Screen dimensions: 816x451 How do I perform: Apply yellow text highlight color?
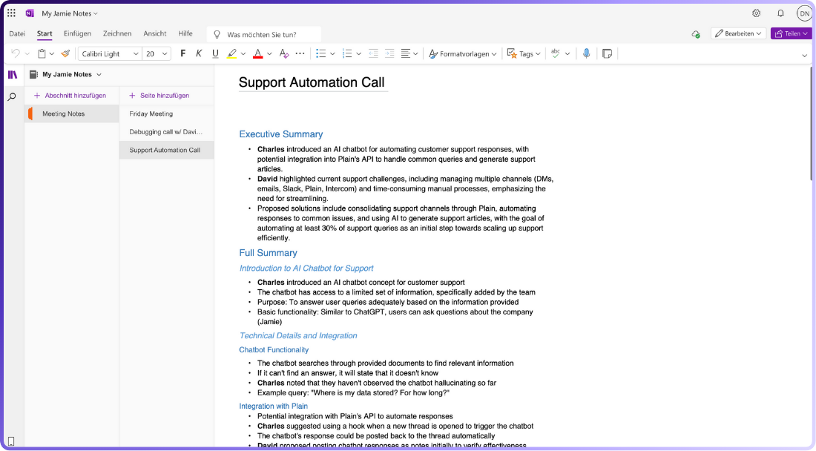232,53
